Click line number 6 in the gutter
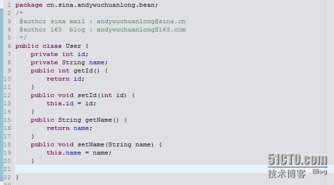334x185 pixels. (9, 46)
